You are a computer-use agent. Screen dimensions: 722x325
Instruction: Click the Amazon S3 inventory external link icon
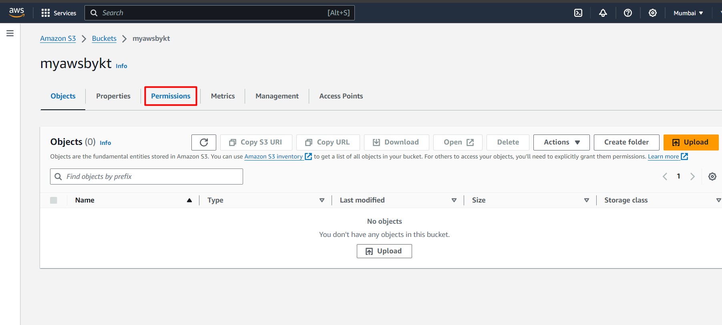click(308, 156)
